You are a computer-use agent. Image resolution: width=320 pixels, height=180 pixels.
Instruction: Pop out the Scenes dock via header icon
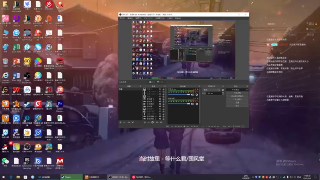[140, 86]
